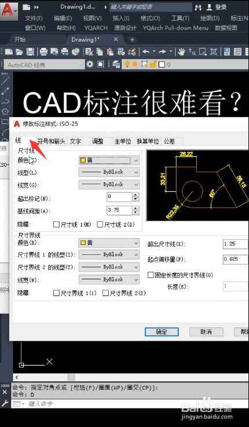249x427 pixels.
Task: Click the Zoom Previous icon
Action: pyautogui.click(x=214, y=51)
